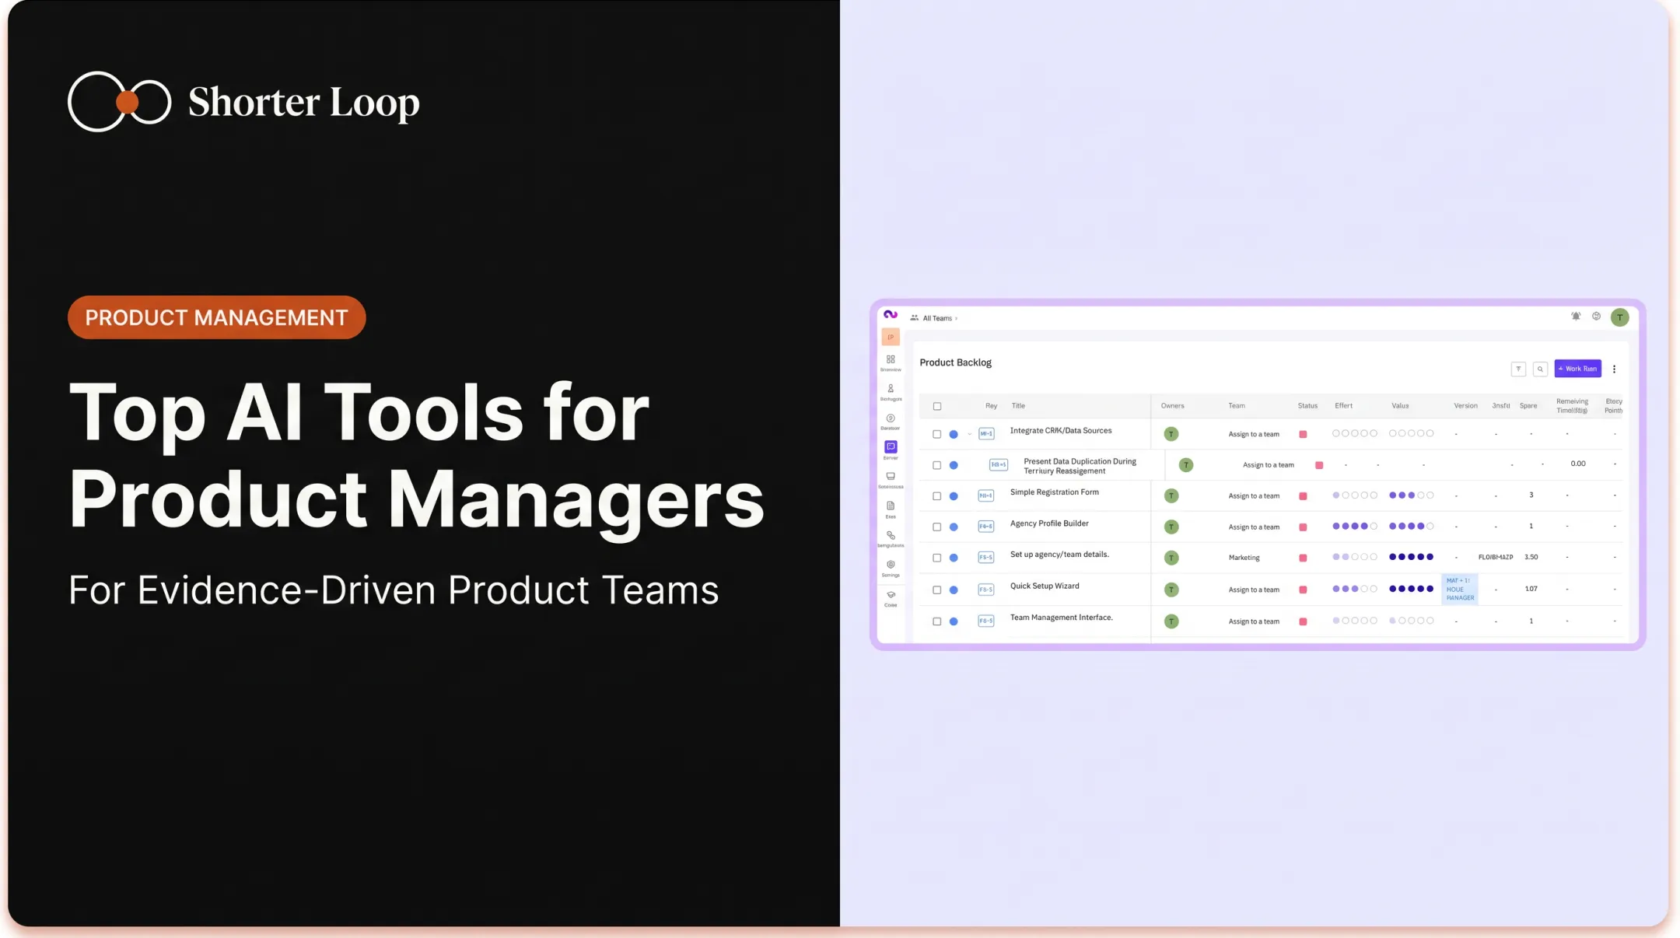The width and height of the screenshot is (1680, 938).
Task: Open Assign to a team for Simple Registration Form
Action: pyautogui.click(x=1254, y=495)
